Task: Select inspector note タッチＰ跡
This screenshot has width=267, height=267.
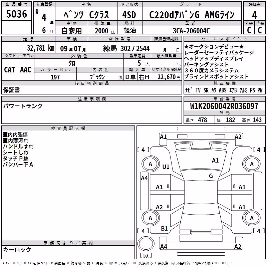Action: pos(15,158)
